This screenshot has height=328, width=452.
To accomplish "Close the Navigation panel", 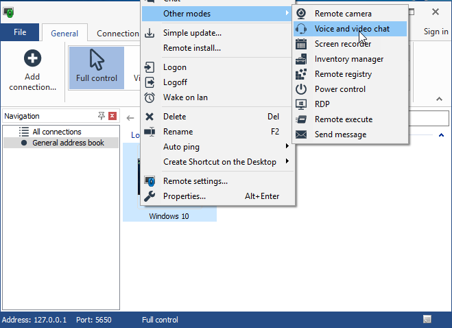I will coord(112,116).
